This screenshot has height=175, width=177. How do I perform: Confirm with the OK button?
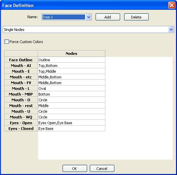pos(75,169)
